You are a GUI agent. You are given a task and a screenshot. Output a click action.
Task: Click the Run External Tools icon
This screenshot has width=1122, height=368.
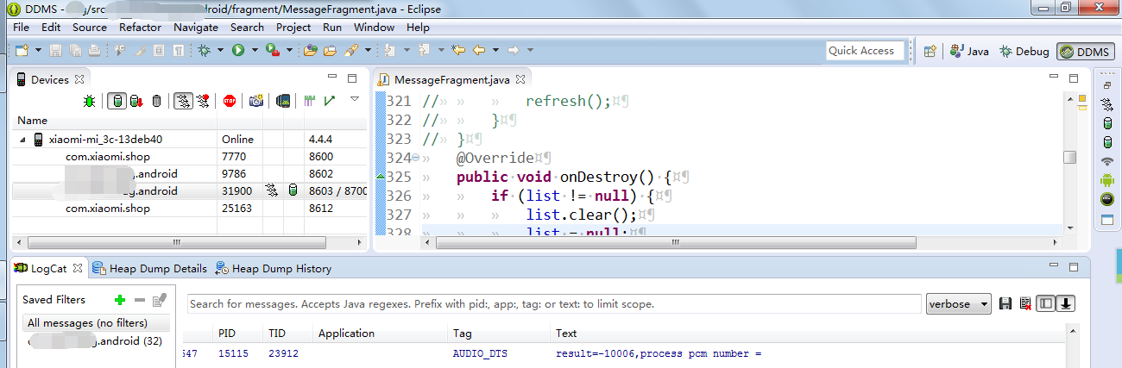click(272, 51)
